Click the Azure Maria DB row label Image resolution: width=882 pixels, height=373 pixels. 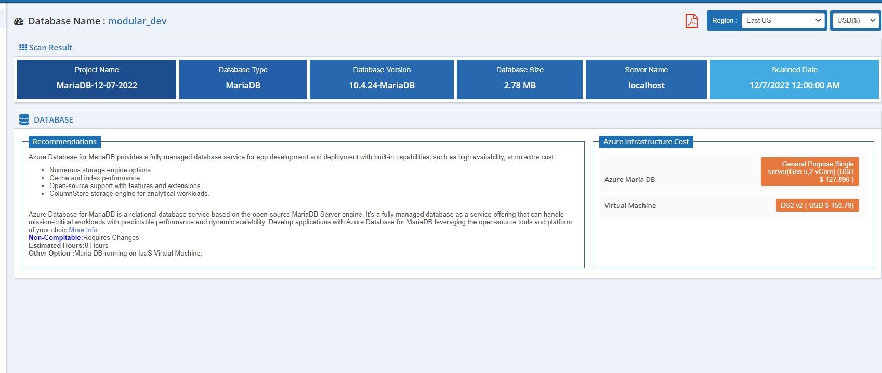click(x=629, y=179)
